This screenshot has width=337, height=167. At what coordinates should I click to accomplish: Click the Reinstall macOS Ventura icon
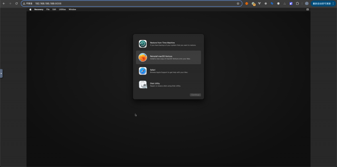click(143, 57)
